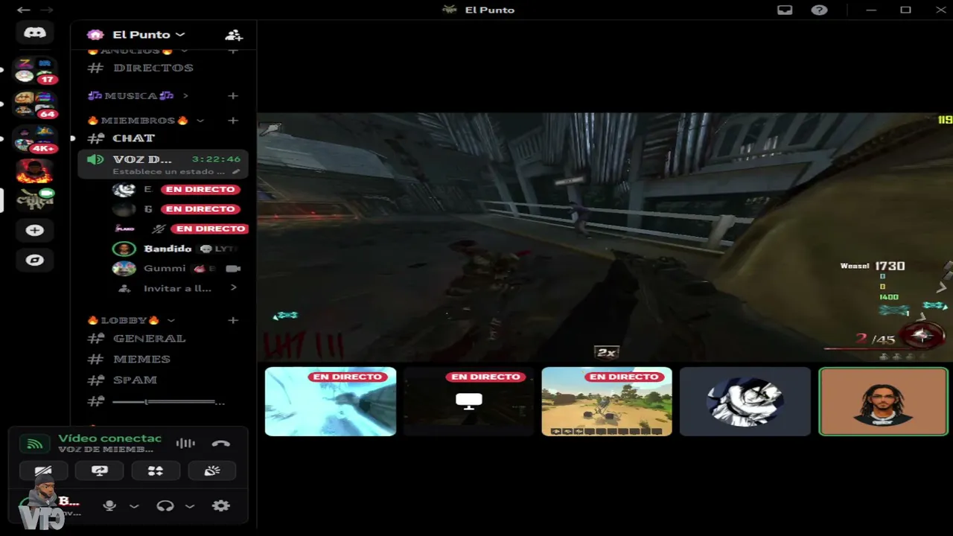This screenshot has width=953, height=536.
Task: Go back with the left arrow
Action: click(x=24, y=10)
